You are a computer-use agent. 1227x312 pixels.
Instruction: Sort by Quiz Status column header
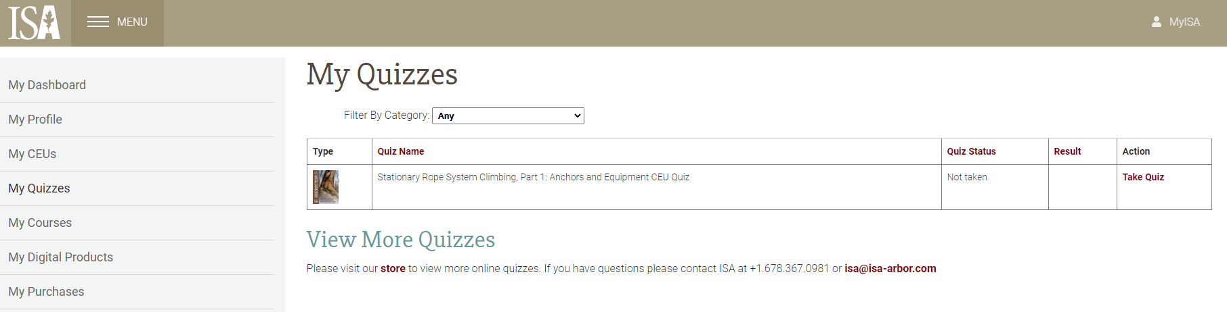(971, 152)
